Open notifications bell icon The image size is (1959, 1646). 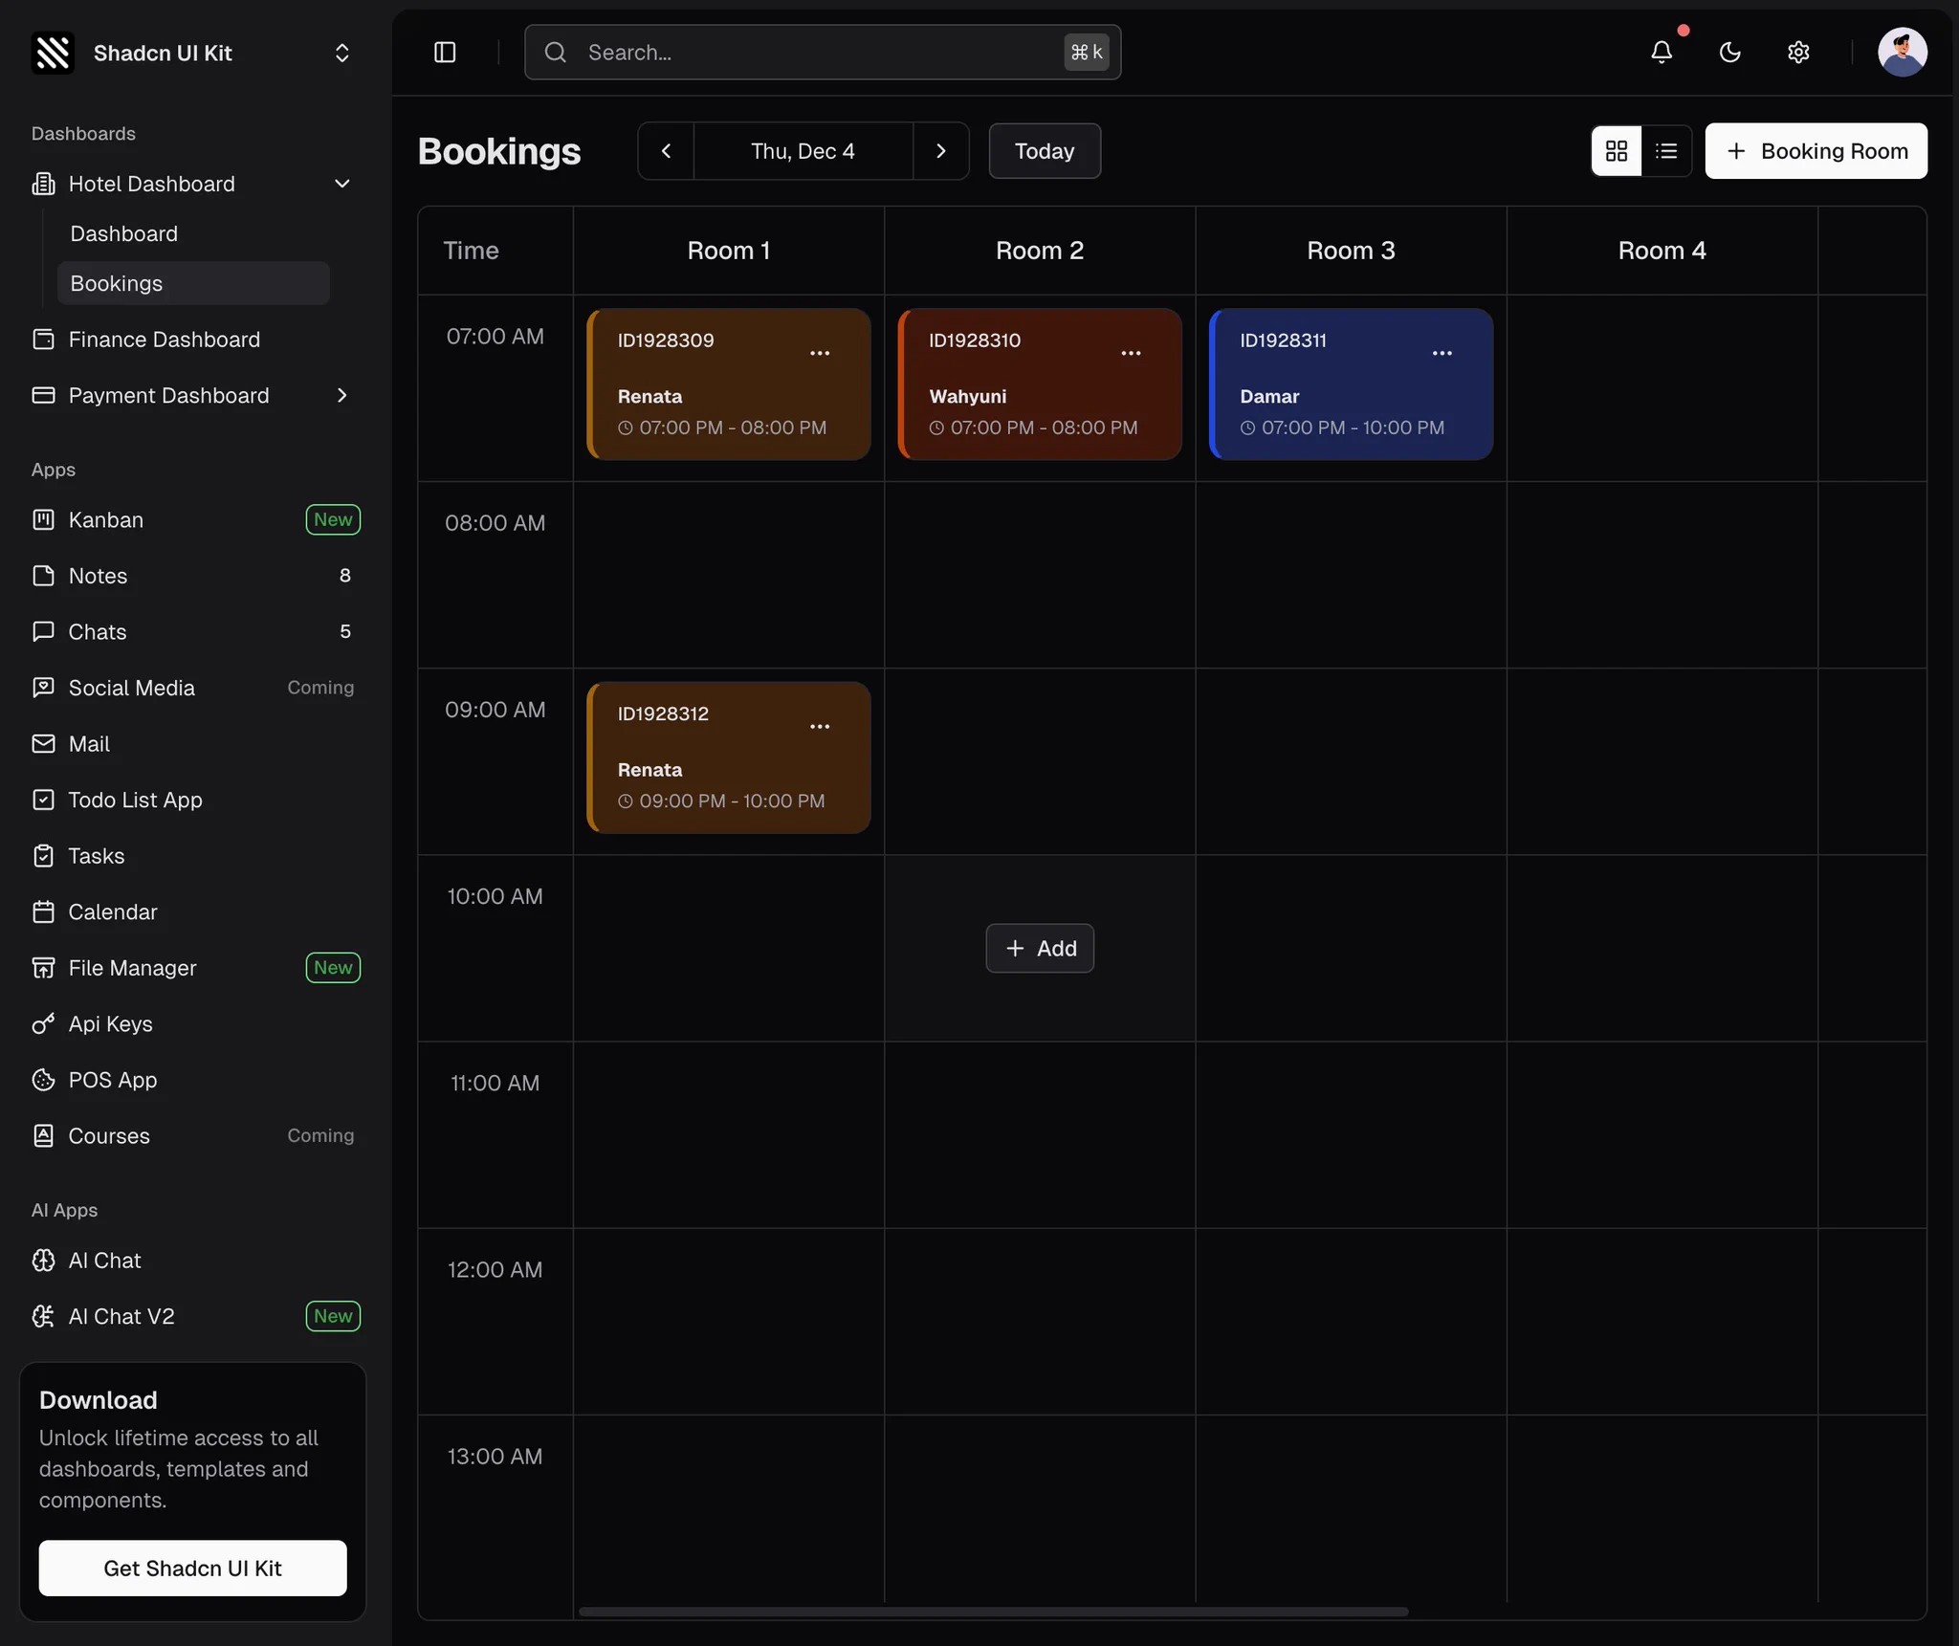[x=1662, y=53]
